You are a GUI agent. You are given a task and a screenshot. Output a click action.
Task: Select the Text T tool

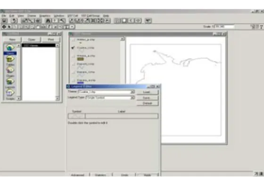66,27
